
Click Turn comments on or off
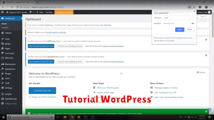tap(165, 93)
